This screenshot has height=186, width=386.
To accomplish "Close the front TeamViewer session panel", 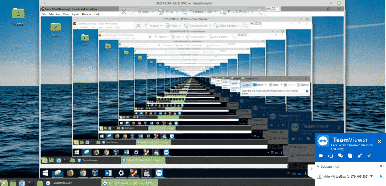I will [379, 141].
